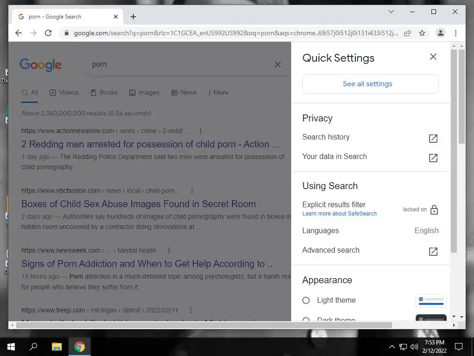Click the Quick Settings panel scrollbar thumb
The image size is (474, 356).
454,151
